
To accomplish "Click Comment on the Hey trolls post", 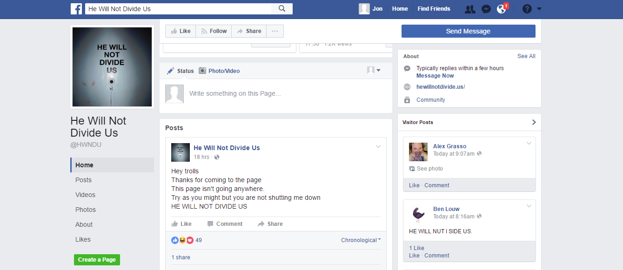I will pyautogui.click(x=225, y=224).
